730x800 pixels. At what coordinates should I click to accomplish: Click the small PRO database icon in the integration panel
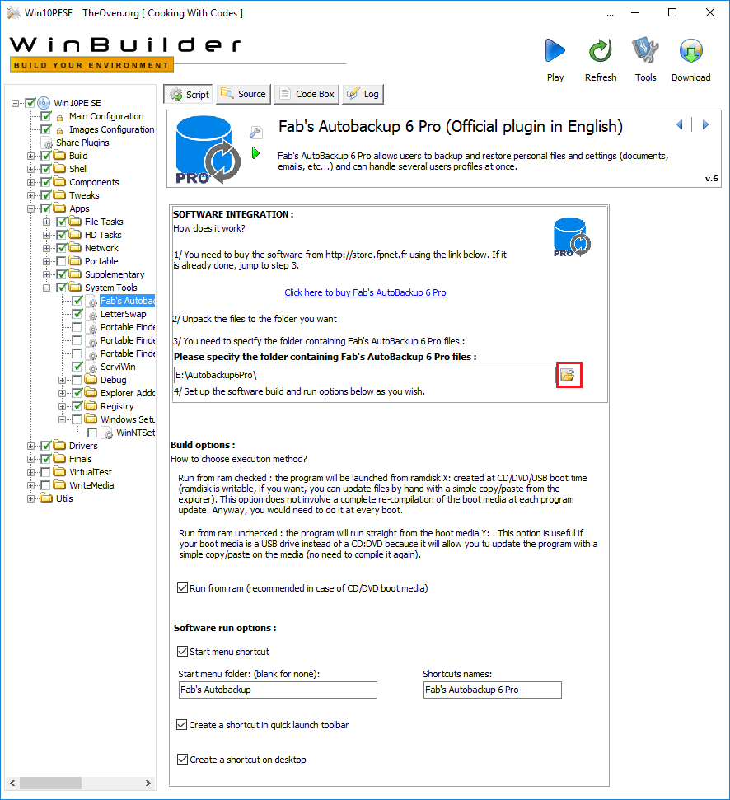tap(572, 237)
